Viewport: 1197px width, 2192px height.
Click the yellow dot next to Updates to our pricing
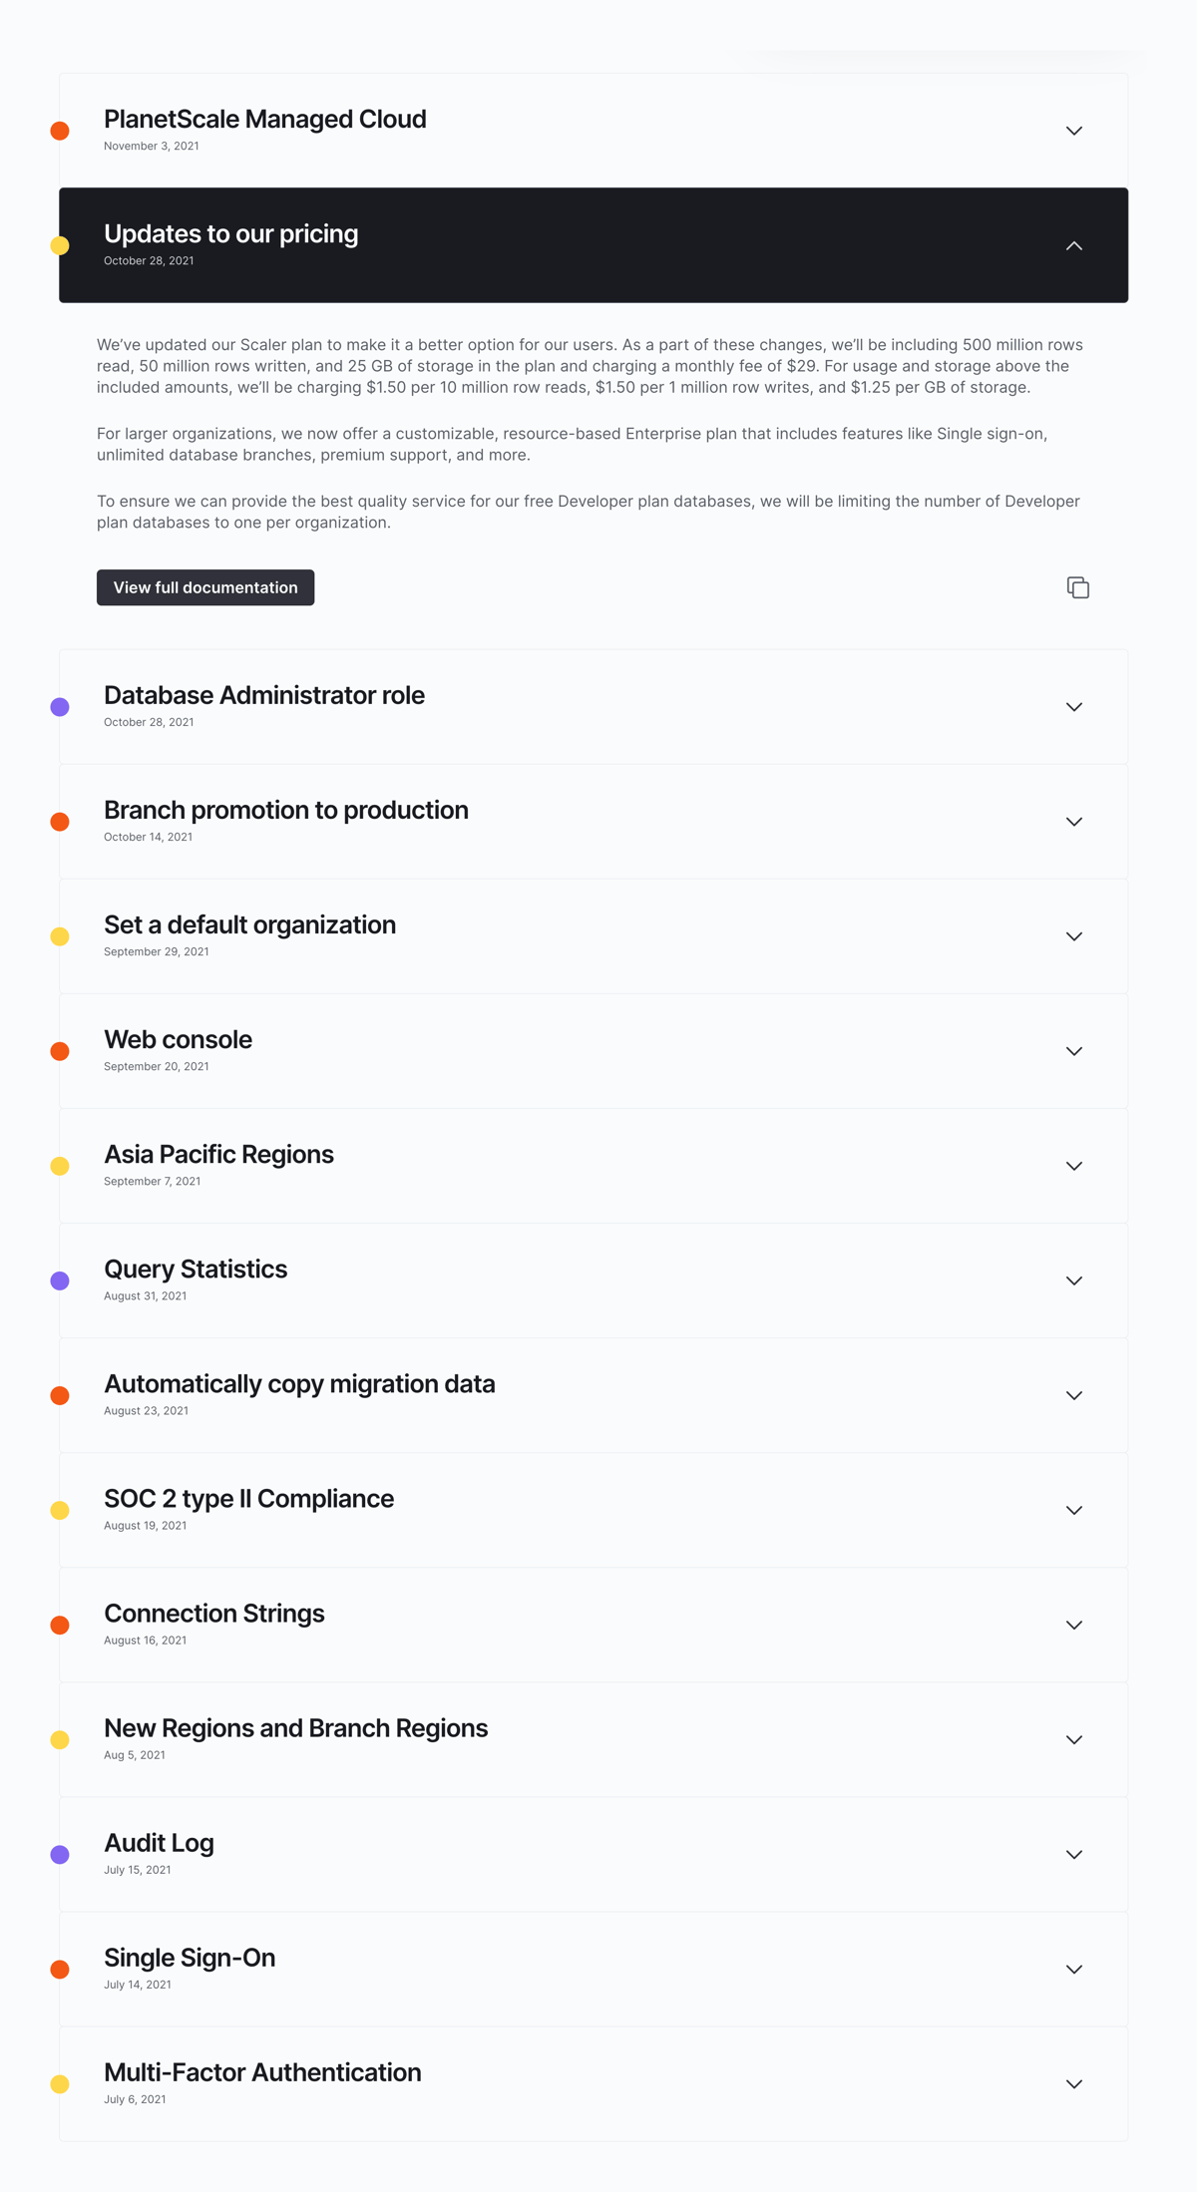[60, 244]
